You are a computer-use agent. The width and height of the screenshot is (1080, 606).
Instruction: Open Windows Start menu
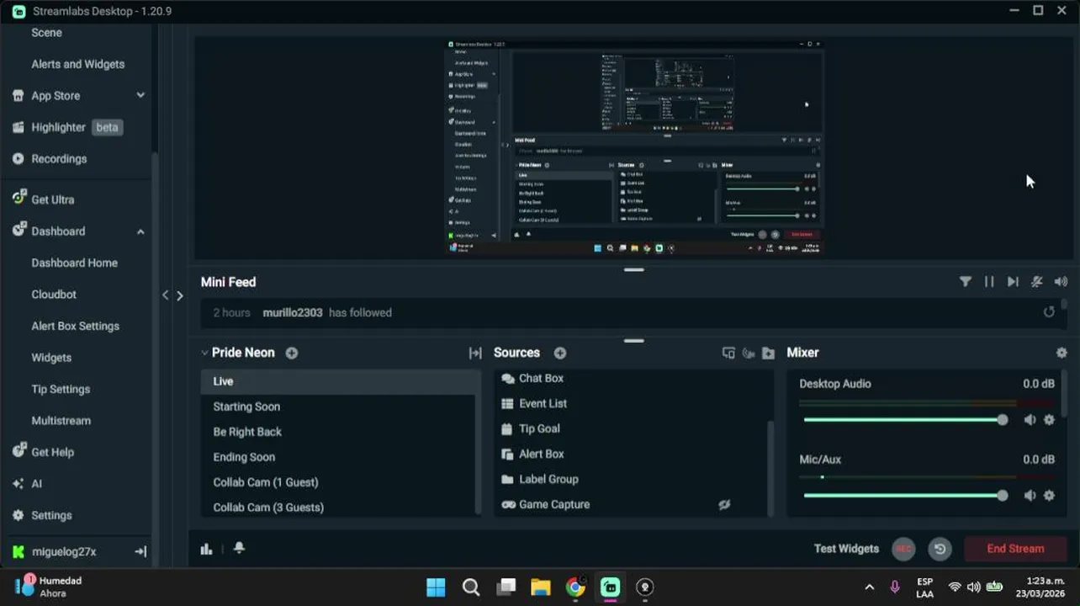point(436,587)
